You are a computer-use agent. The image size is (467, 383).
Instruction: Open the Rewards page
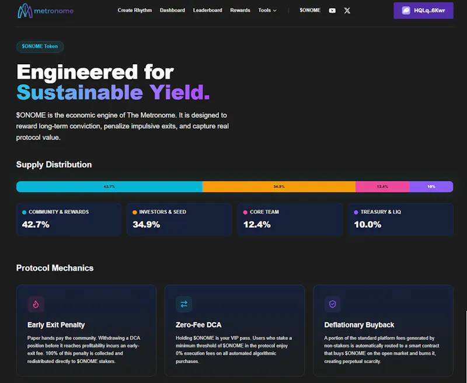pos(240,11)
